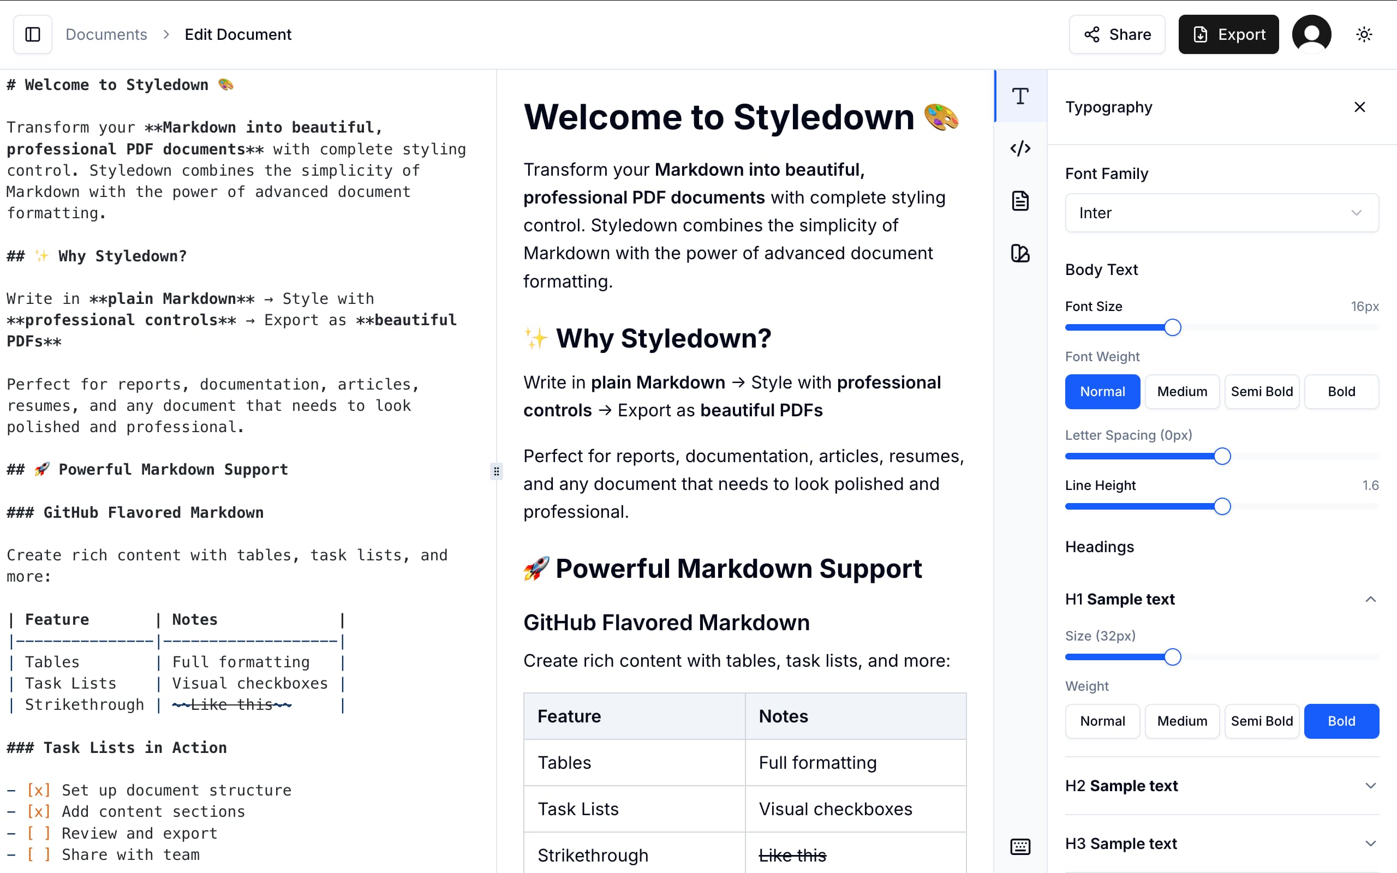1397x873 pixels.
Task: Open the theme swatch panel icon
Action: pos(1020,254)
